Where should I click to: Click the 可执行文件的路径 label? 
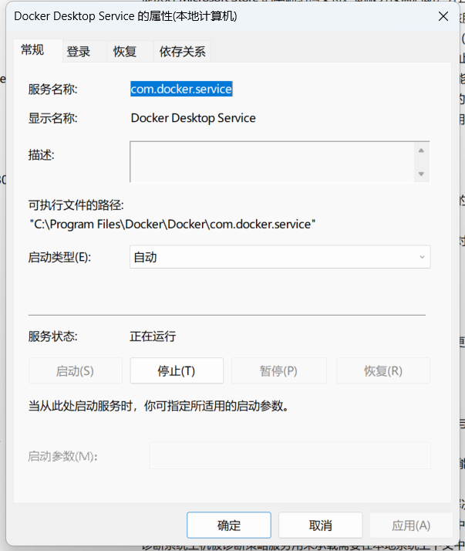coord(76,205)
